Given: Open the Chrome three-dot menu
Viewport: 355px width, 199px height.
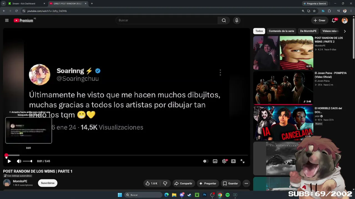Looking at the screenshot, I should tap(351, 11).
